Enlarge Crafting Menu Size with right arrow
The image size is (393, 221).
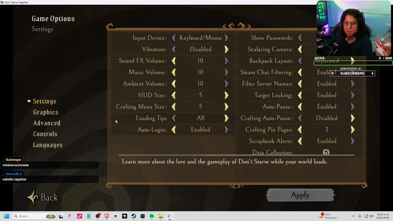tap(226, 107)
